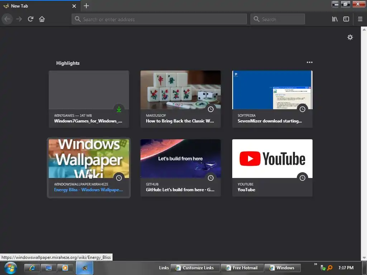Image resolution: width=367 pixels, height=275 pixels.
Task: Click the blank Windows7Games thumbnail
Action: coord(89,90)
